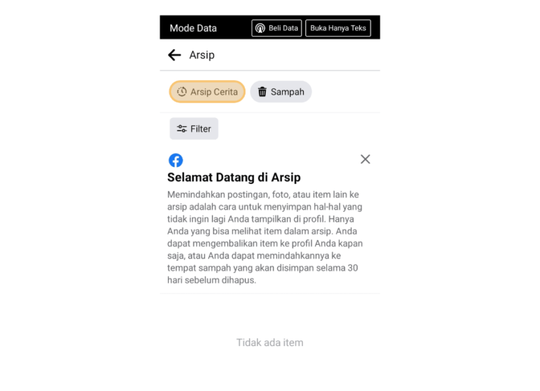Click the Facebook logo icon
Viewport: 540px width, 391px height.
[x=176, y=160]
